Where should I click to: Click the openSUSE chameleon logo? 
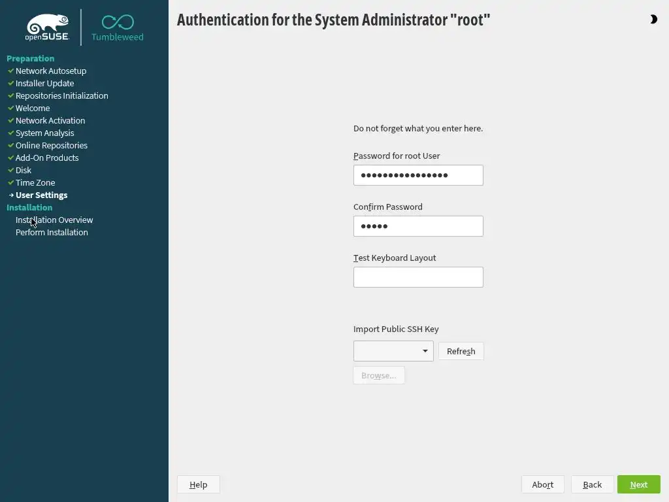point(47,27)
